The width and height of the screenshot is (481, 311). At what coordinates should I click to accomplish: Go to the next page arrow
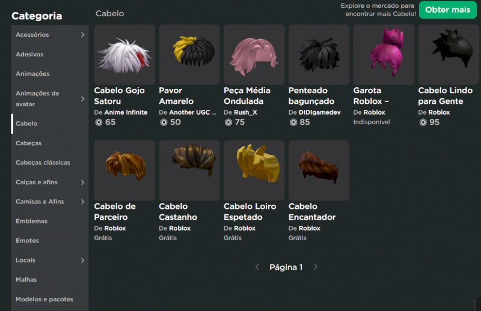[x=315, y=267]
